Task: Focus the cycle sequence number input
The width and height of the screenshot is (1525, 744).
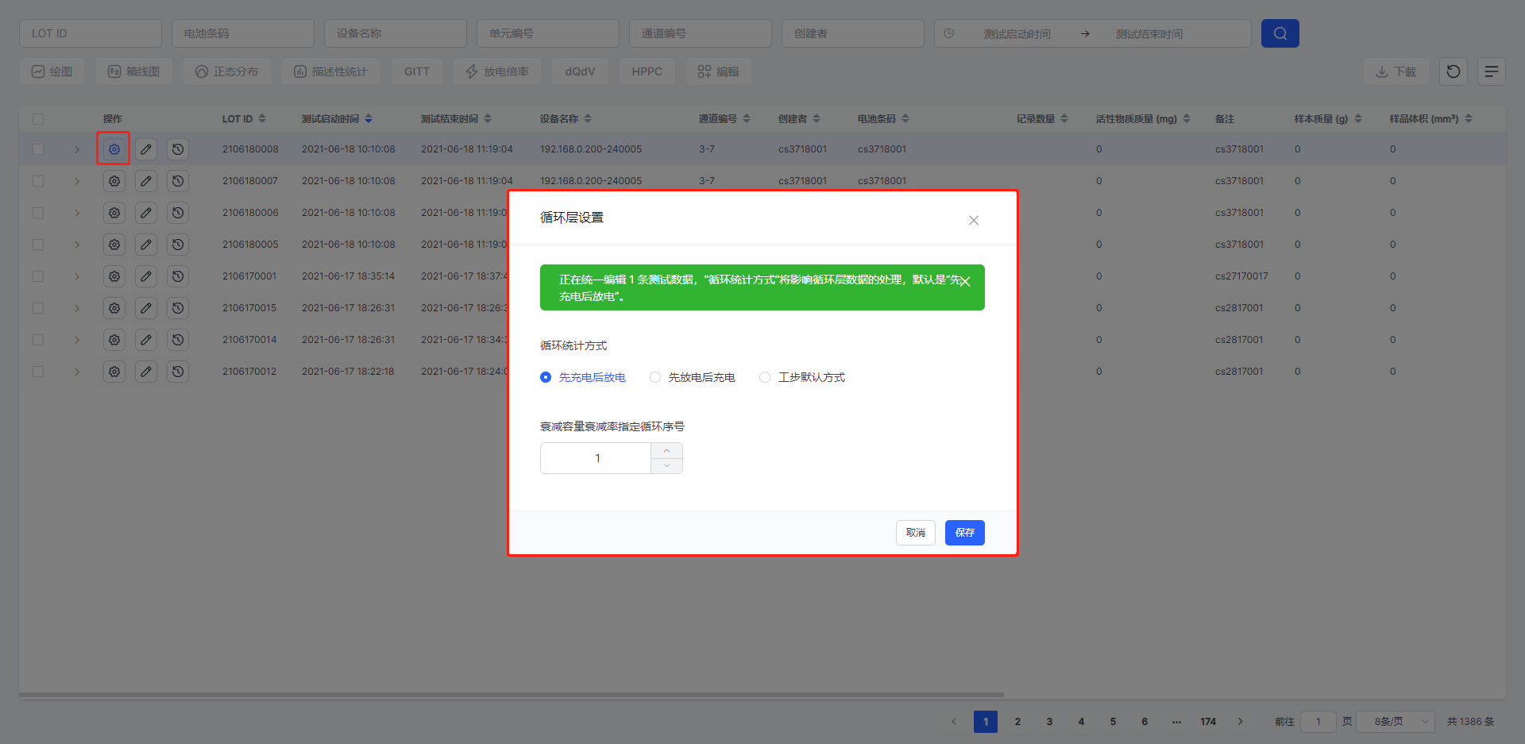Action: click(596, 458)
